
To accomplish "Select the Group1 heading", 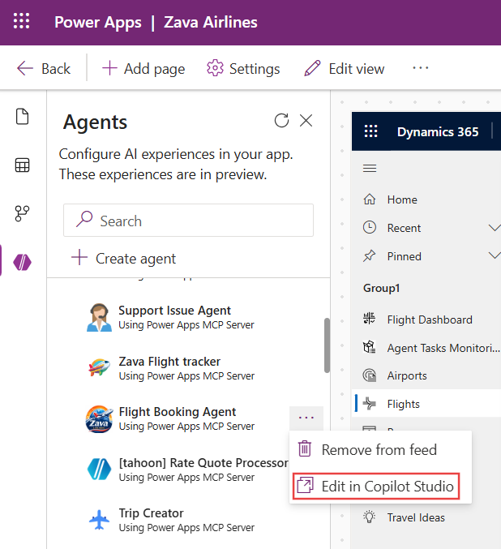I will (381, 288).
